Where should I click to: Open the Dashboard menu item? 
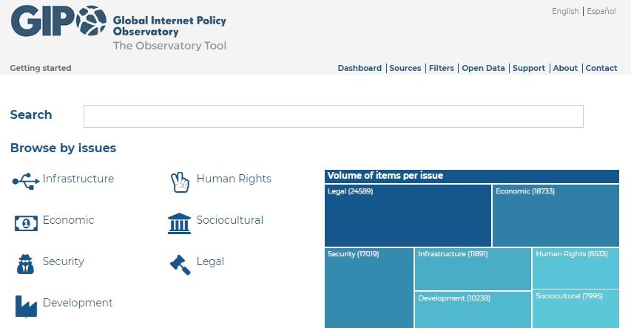(x=360, y=68)
